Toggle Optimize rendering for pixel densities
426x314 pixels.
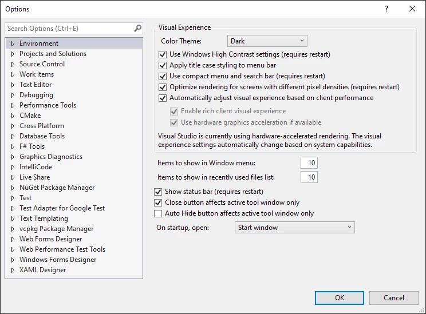163,87
